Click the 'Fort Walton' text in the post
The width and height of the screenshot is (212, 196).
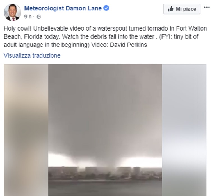[192, 29]
